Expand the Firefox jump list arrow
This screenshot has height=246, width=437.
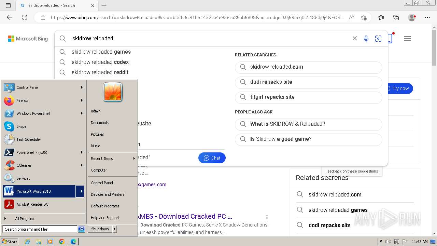[82, 100]
